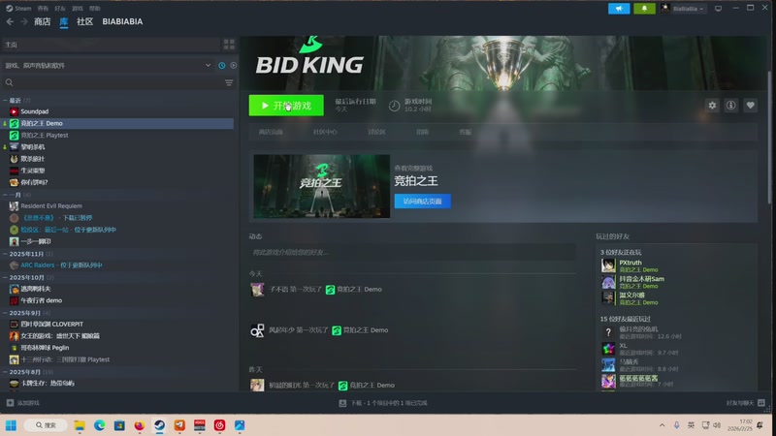This screenshot has width=776, height=436.
Task: Open the announcements megaphone button
Action: click(x=619, y=9)
